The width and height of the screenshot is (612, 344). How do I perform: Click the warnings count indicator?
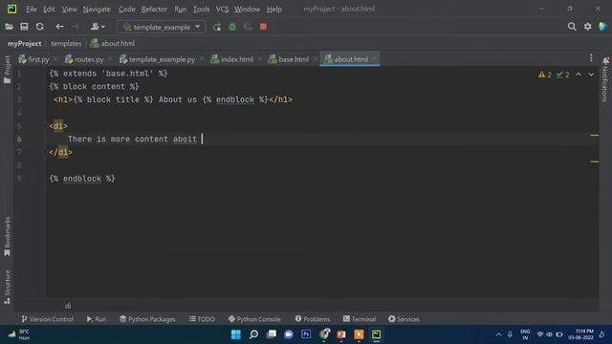[x=545, y=75]
